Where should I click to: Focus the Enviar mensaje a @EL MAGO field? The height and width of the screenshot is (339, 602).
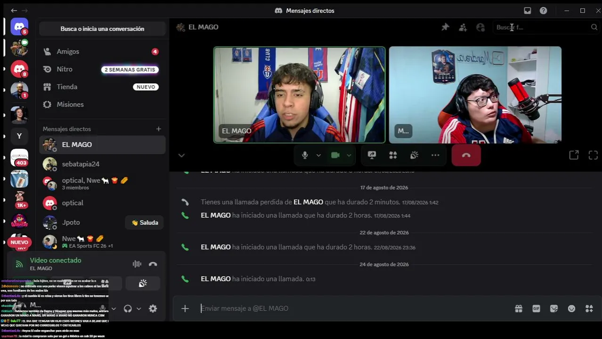tap(354, 308)
